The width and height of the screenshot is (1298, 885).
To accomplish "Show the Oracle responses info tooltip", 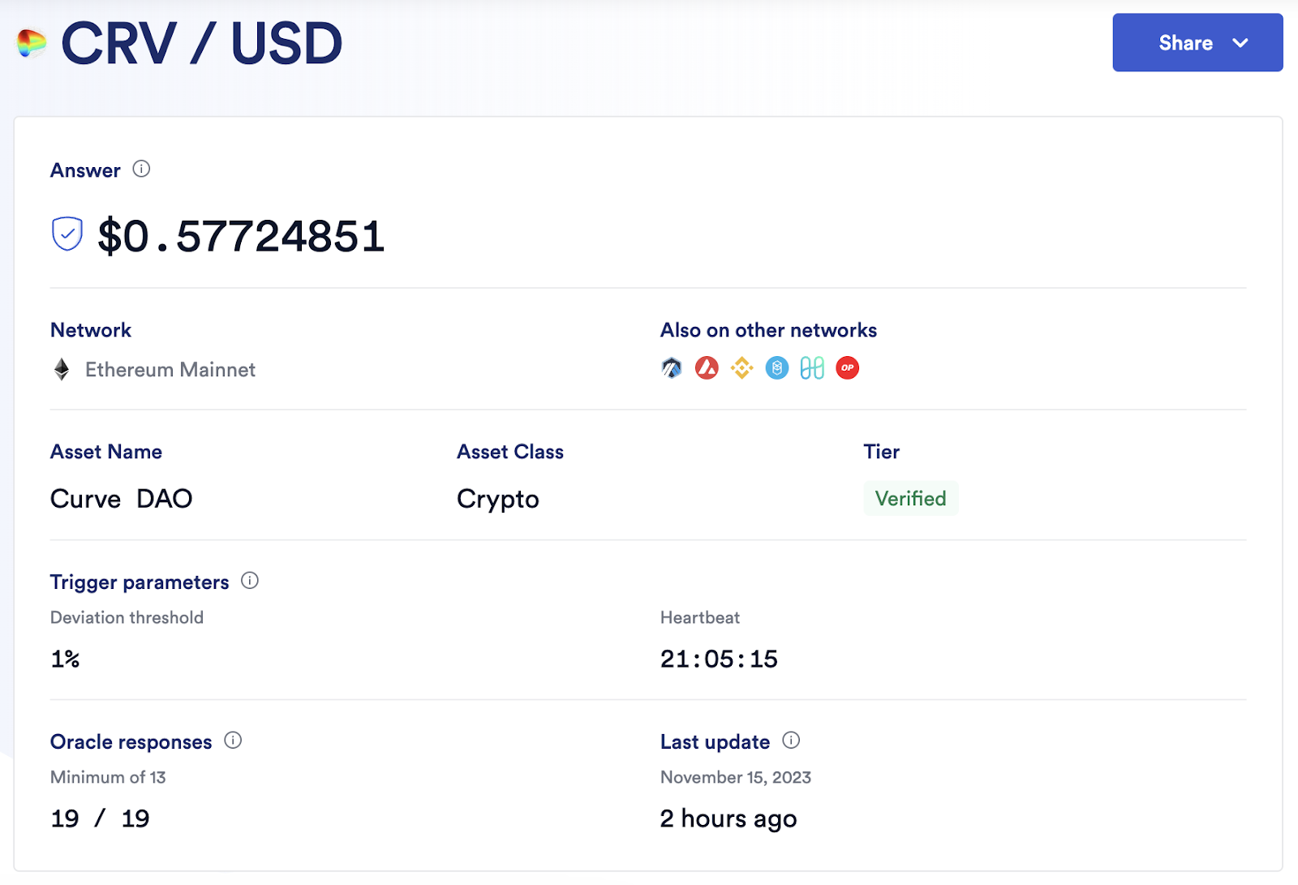I will click(233, 741).
